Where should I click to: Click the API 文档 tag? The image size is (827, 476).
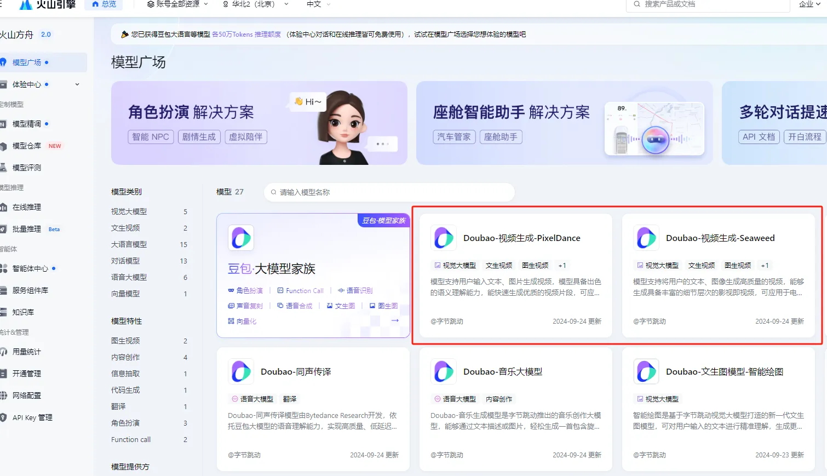(x=759, y=137)
